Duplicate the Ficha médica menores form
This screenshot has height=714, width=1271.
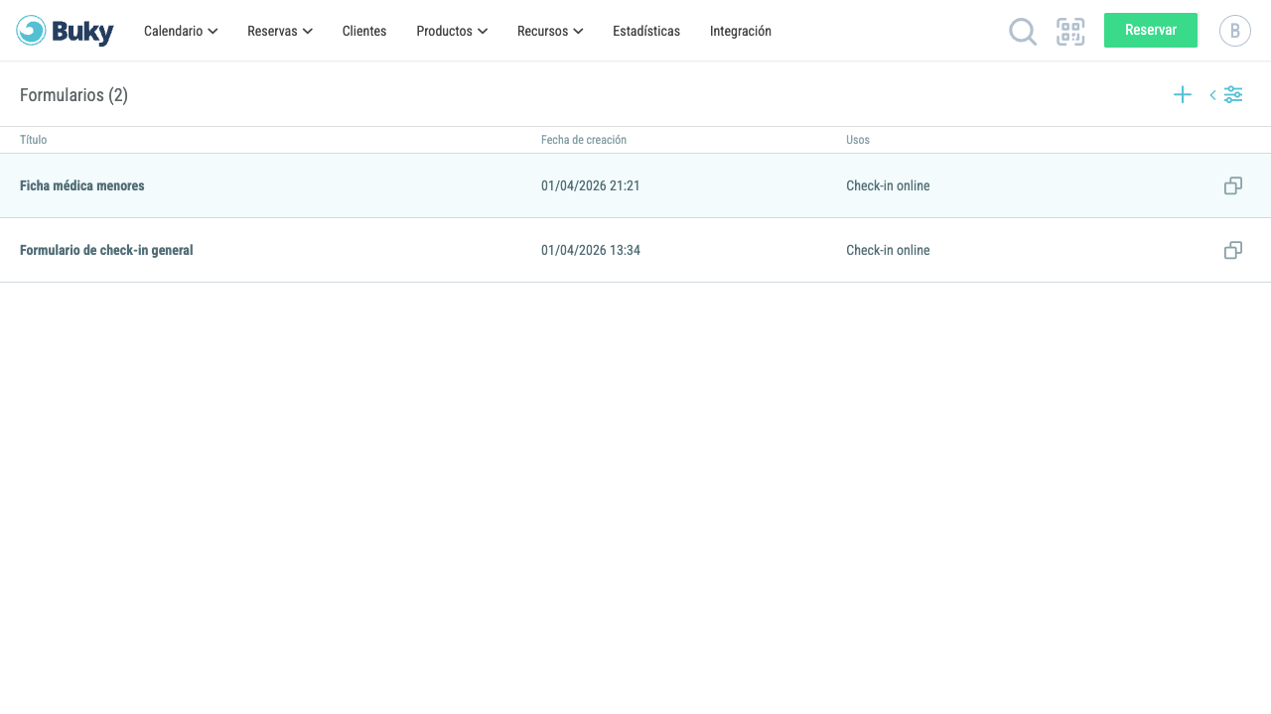click(x=1233, y=185)
